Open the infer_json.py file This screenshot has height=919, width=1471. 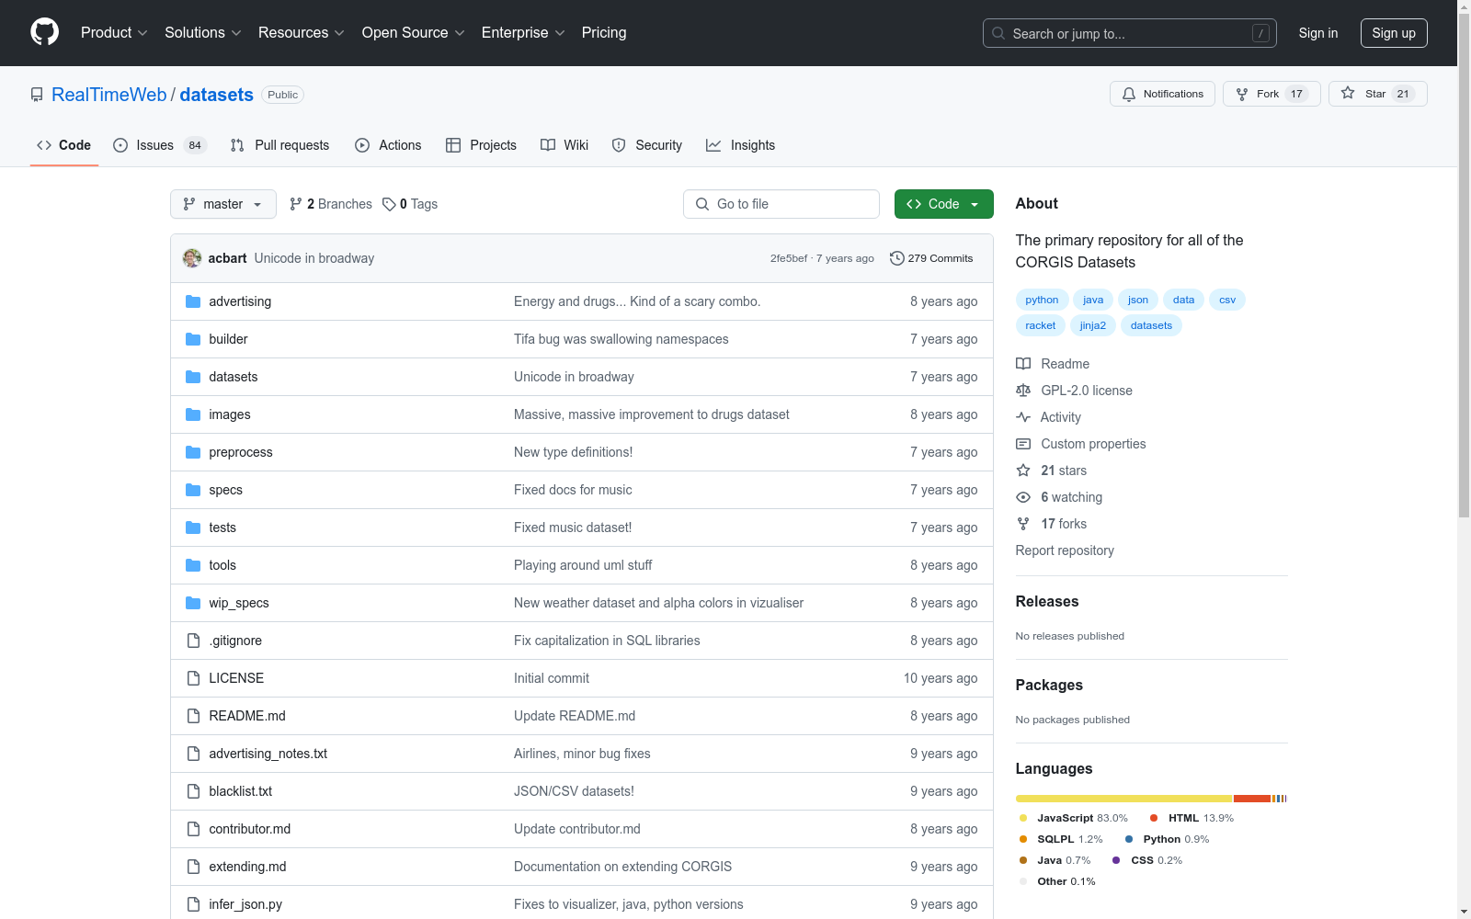point(245,904)
